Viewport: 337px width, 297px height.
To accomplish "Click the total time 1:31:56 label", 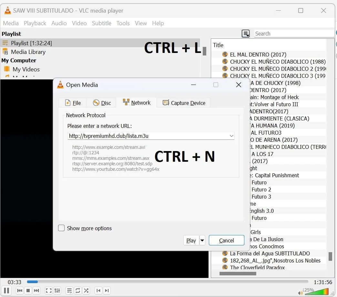I will [323, 282].
